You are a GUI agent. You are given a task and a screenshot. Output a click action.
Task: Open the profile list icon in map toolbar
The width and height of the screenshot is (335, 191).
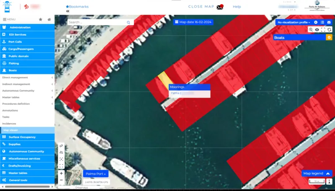(322, 22)
